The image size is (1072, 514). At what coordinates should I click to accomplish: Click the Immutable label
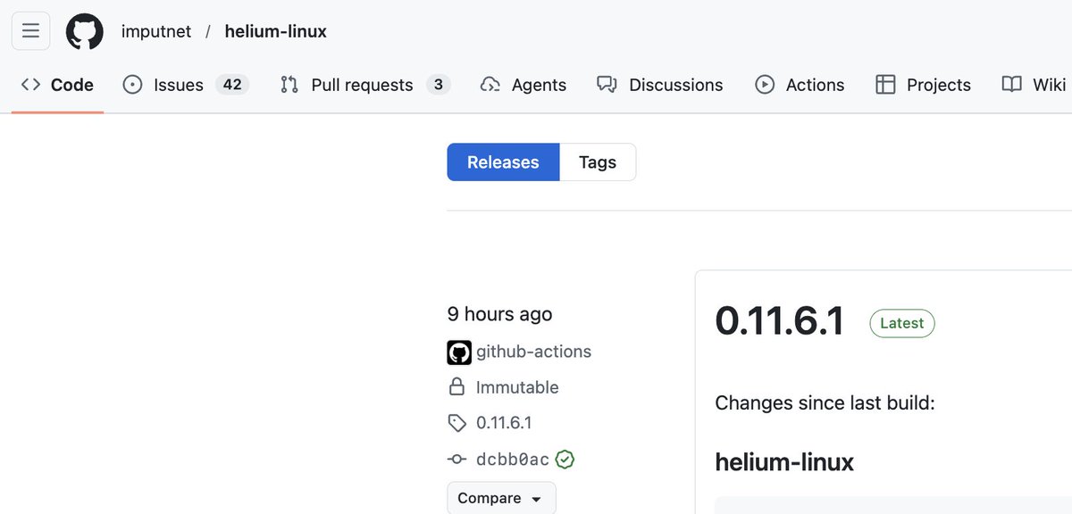tap(517, 387)
